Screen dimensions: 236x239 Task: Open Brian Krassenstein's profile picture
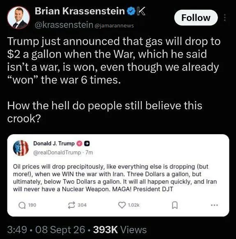pyautogui.click(x=18, y=18)
